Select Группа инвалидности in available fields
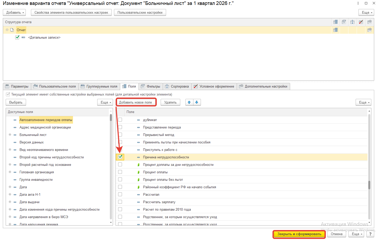Viewport: 376px width, 240px height. coord(36,180)
